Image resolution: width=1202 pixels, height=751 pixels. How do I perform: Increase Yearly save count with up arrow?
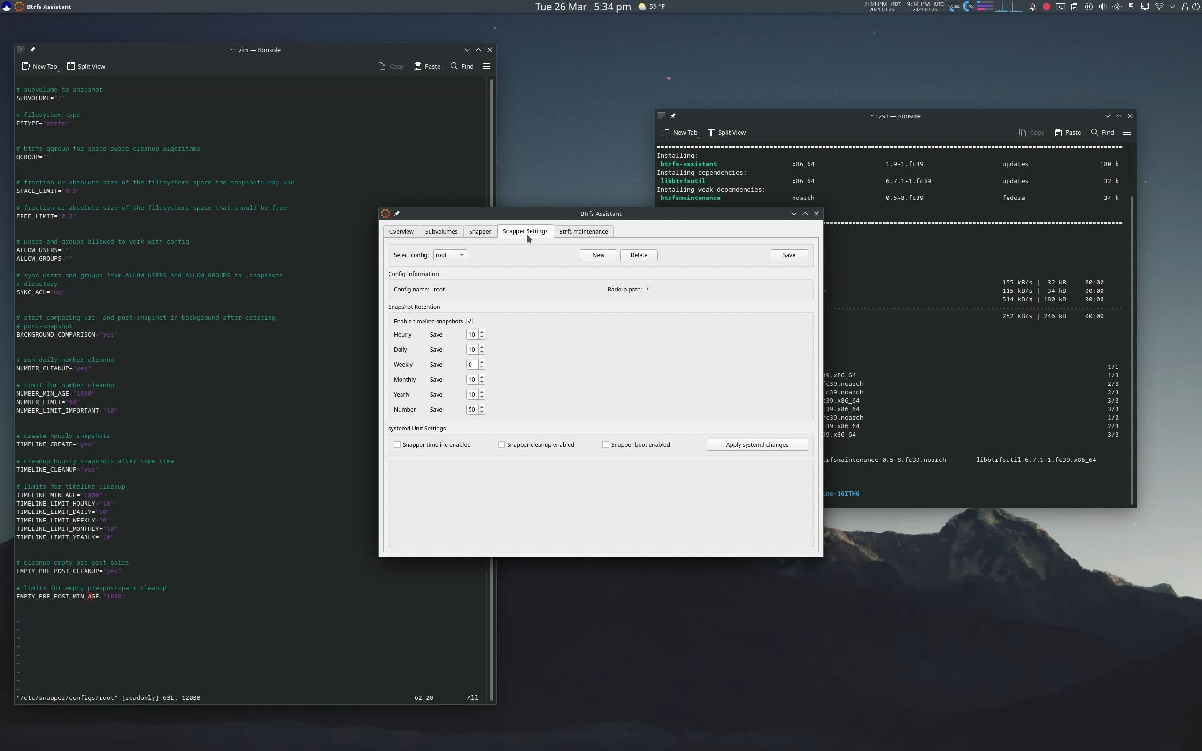[x=481, y=392]
